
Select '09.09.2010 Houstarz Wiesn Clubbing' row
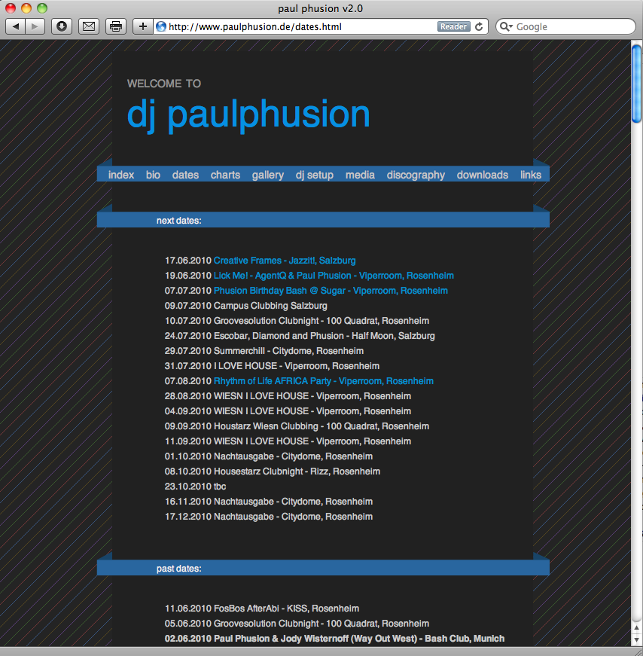[297, 426]
